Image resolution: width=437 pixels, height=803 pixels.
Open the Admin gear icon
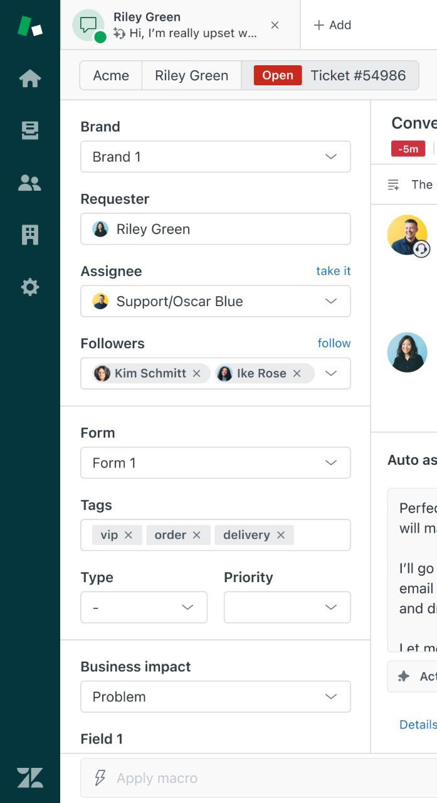click(x=30, y=287)
